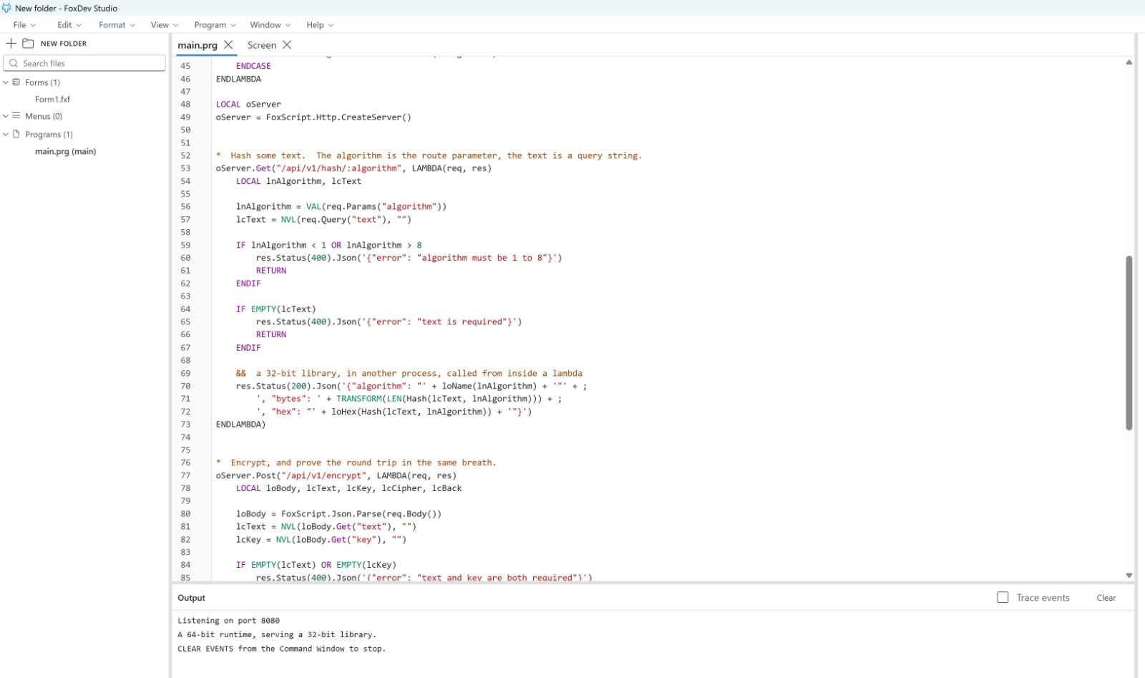
Task: Click the Search files input field
Action: (84, 63)
